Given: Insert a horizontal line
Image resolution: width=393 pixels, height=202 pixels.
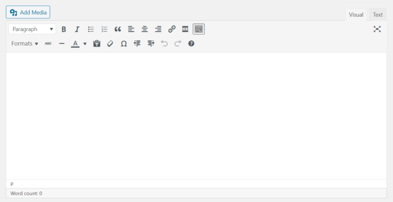Looking at the screenshot, I should pos(62,44).
